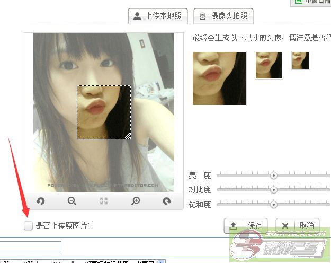Click the 对比度 contrast slider handle
Screen dimensions: 331x263
(274, 189)
